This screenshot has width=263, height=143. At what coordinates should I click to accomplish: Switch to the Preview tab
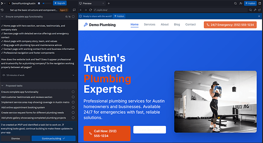87,3
